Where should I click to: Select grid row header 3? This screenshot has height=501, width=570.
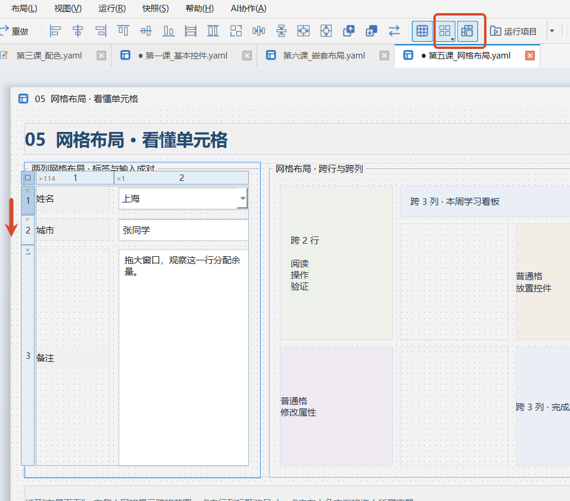pos(28,355)
